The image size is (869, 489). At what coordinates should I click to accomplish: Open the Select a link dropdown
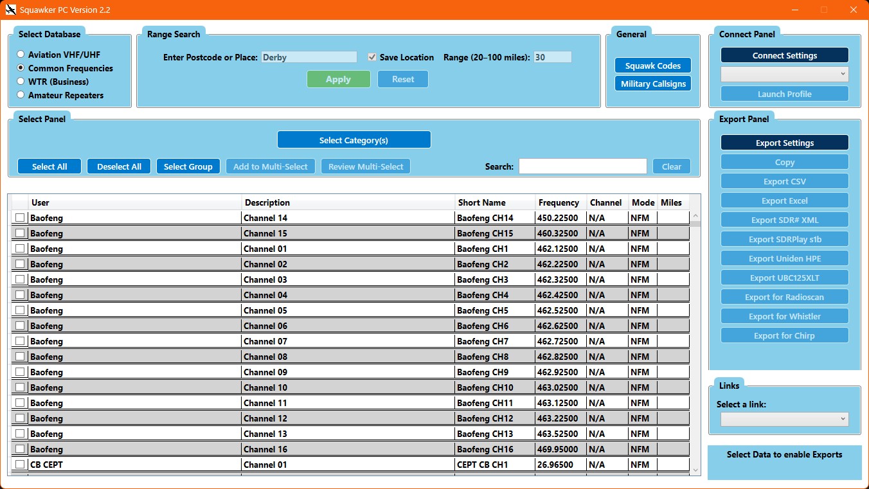pos(784,419)
